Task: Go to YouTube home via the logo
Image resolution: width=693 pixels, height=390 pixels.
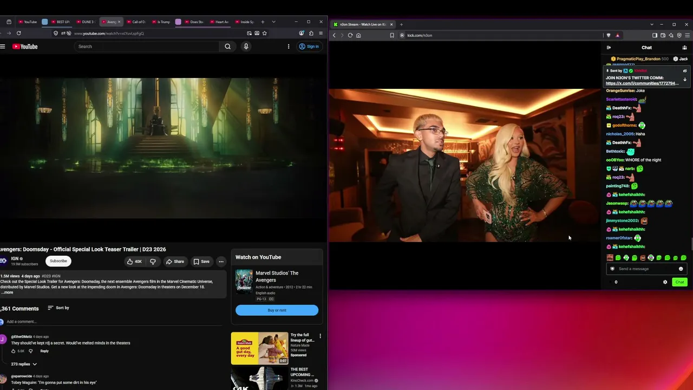Action: [25, 47]
